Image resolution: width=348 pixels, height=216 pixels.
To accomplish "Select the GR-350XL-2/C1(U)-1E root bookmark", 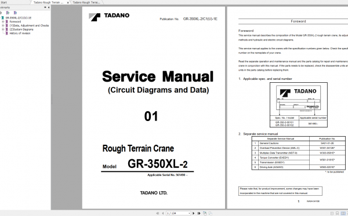I will (19, 18).
